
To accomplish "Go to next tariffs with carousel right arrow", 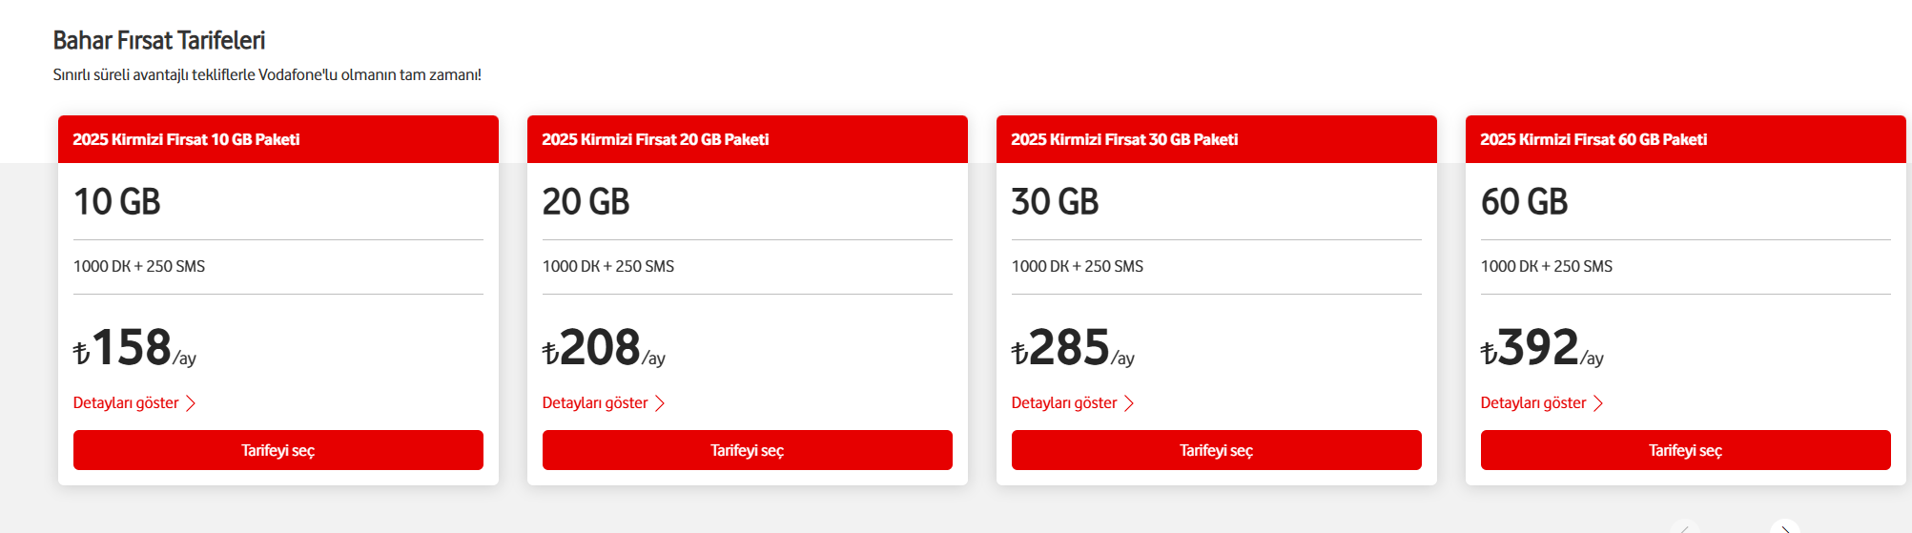I will [x=1785, y=527].
